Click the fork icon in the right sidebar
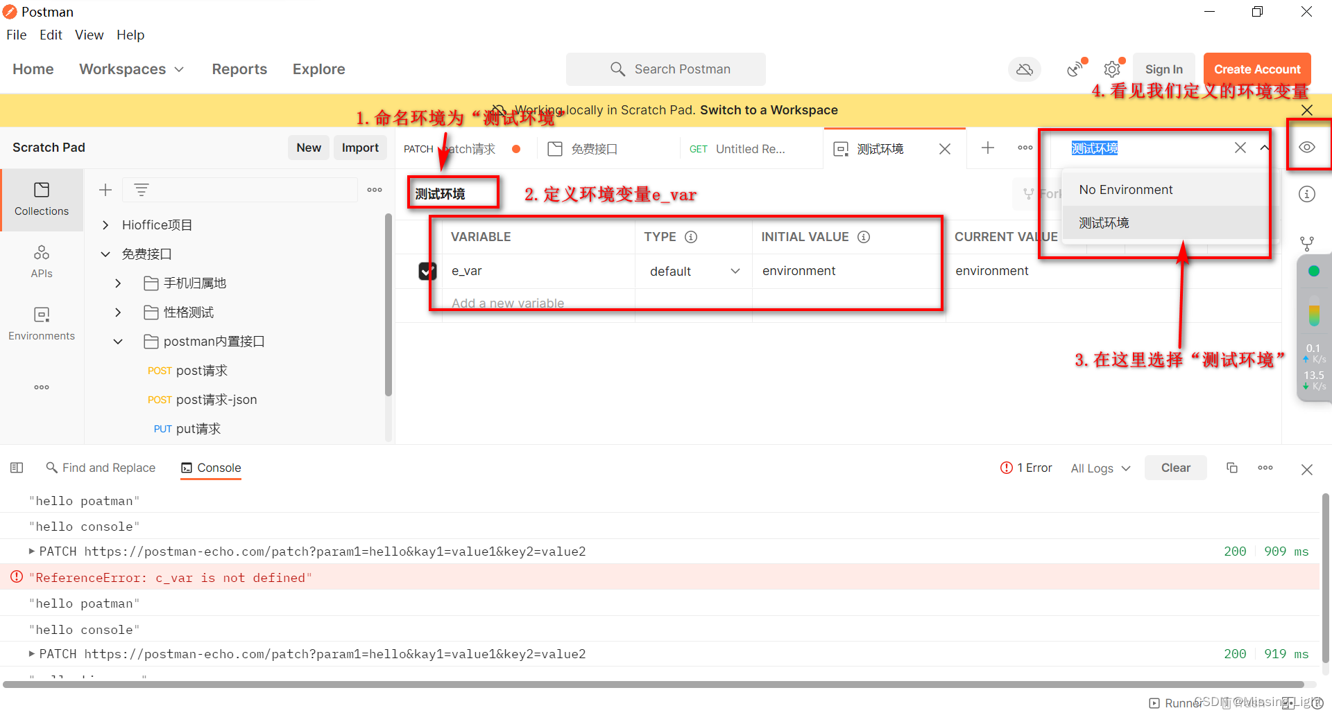Image resolution: width=1332 pixels, height=715 pixels. pos(1307,243)
